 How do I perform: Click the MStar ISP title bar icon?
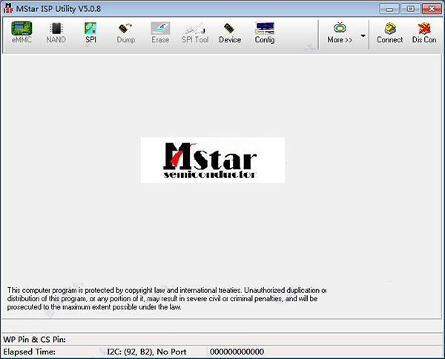(8, 8)
